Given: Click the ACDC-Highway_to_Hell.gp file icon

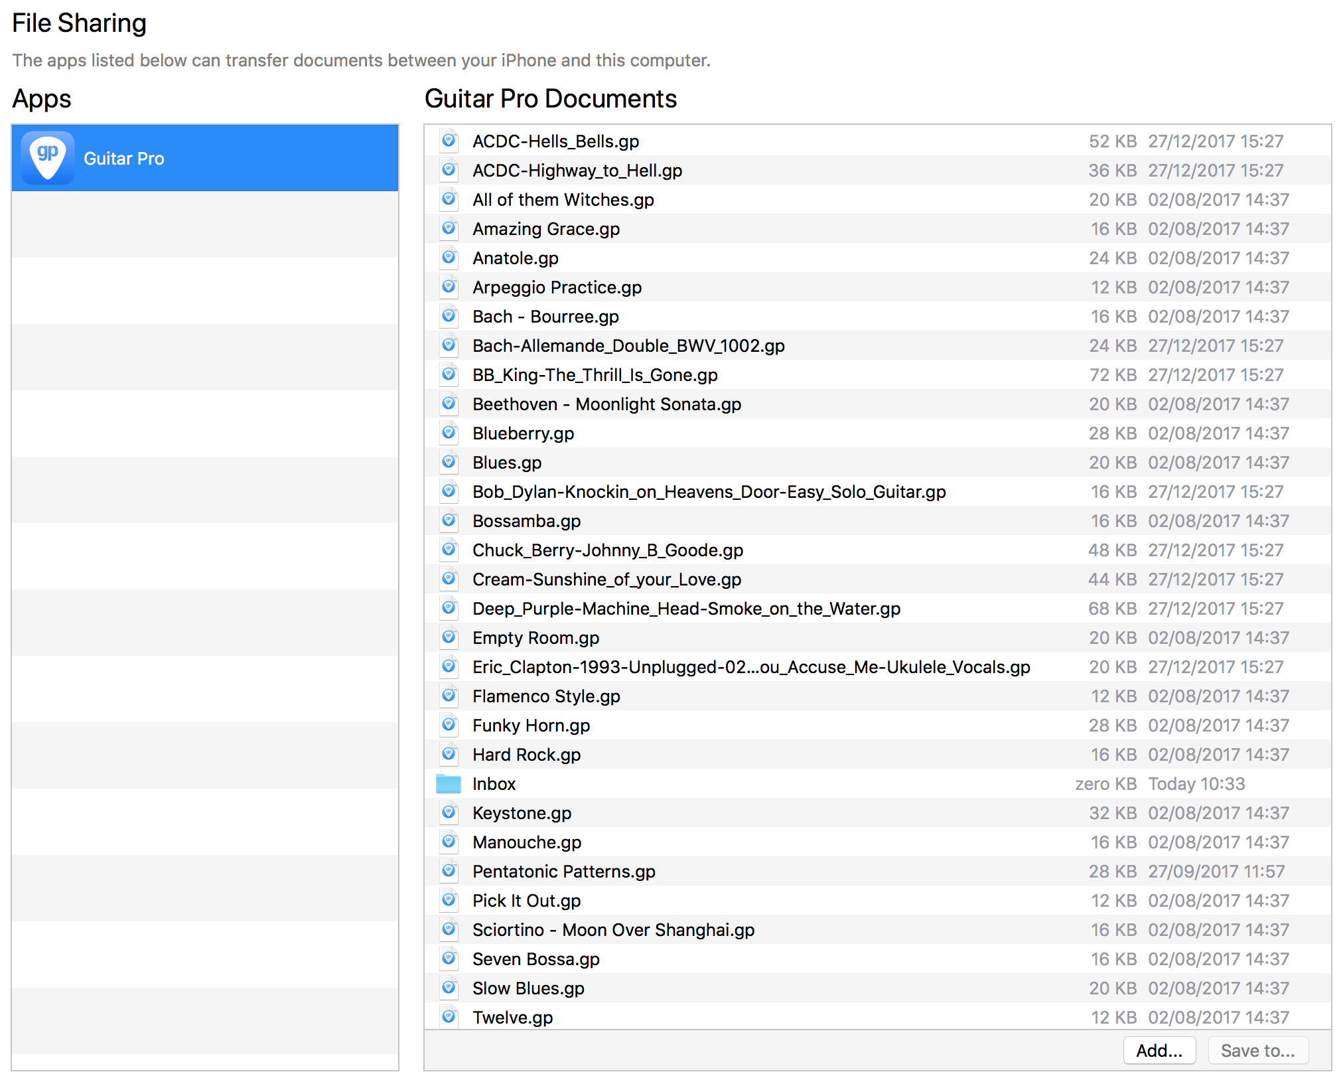Looking at the screenshot, I should [449, 170].
